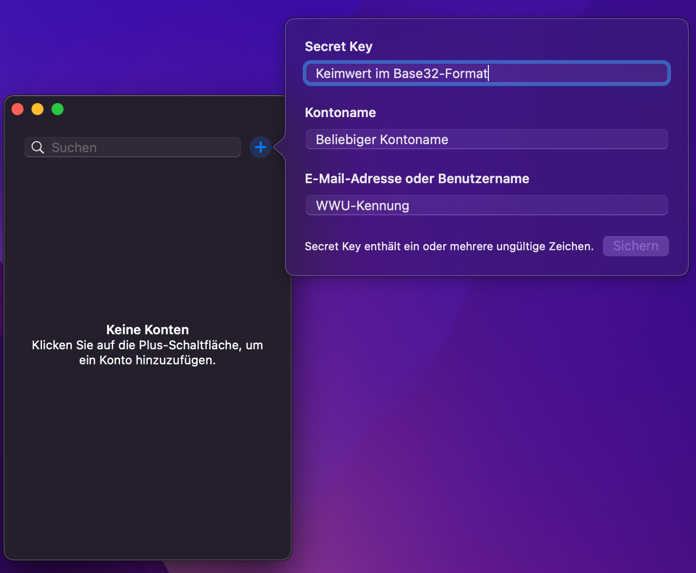696x573 pixels.
Task: Focus the WWU-Kennung username field
Action: pyautogui.click(x=486, y=206)
